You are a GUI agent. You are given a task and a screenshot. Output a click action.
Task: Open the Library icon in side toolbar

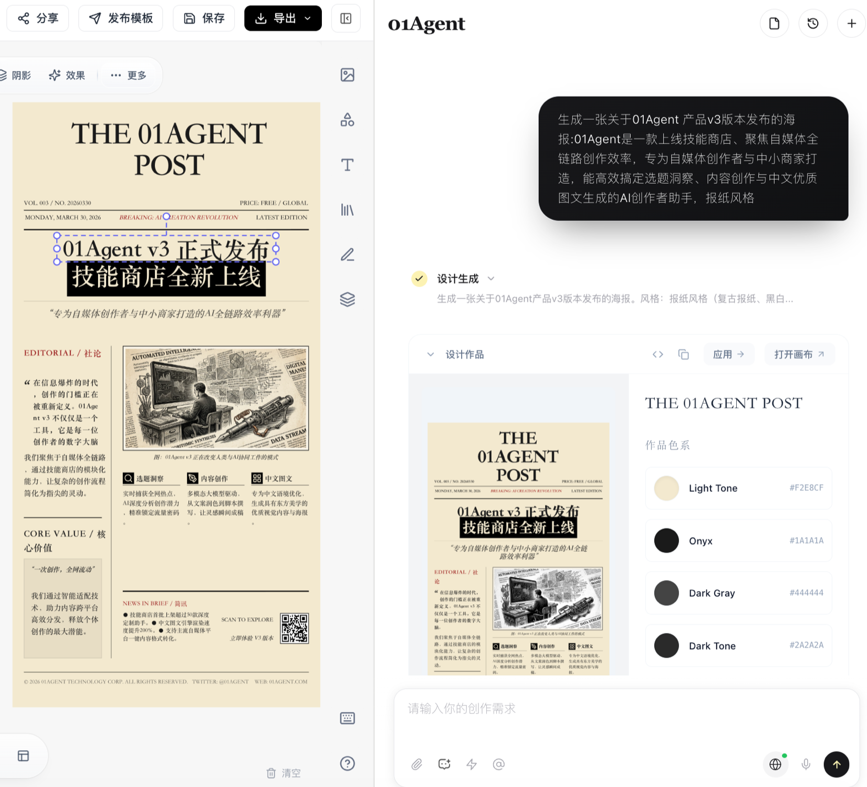click(348, 210)
